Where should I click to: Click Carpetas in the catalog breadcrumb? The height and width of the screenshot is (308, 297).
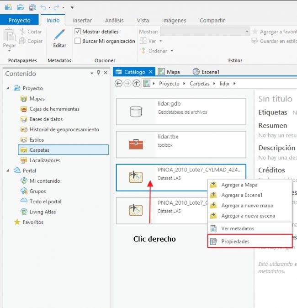[x=199, y=84]
